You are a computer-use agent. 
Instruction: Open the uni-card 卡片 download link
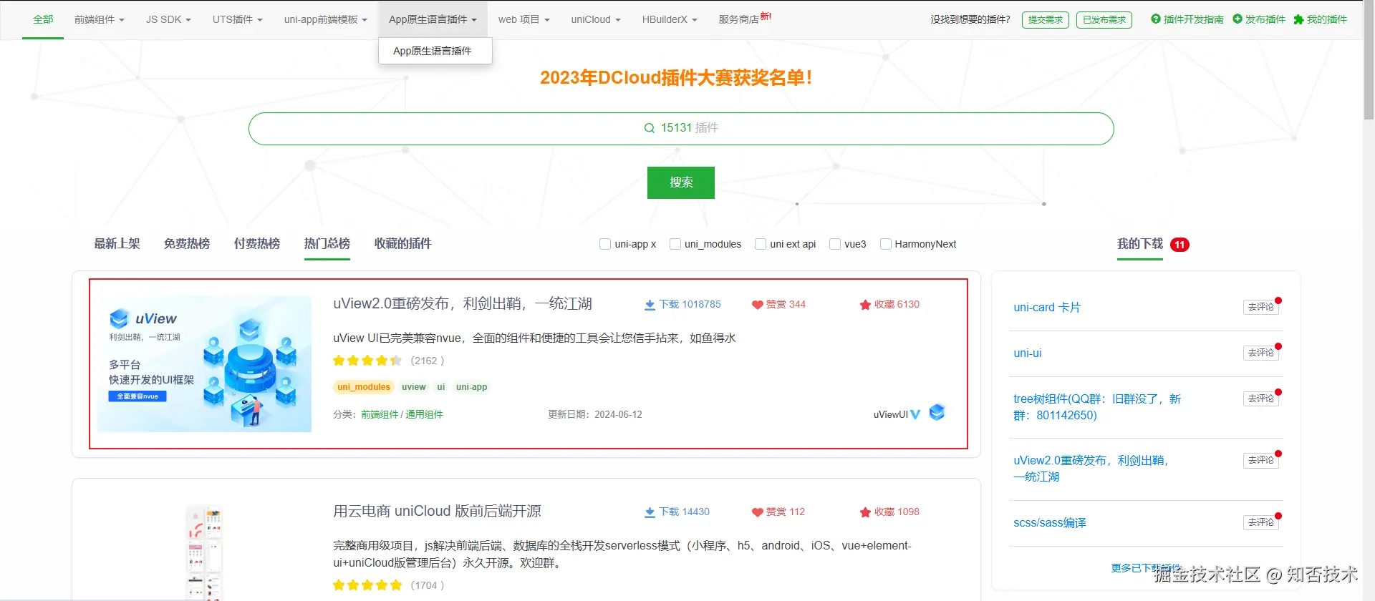pos(1047,308)
